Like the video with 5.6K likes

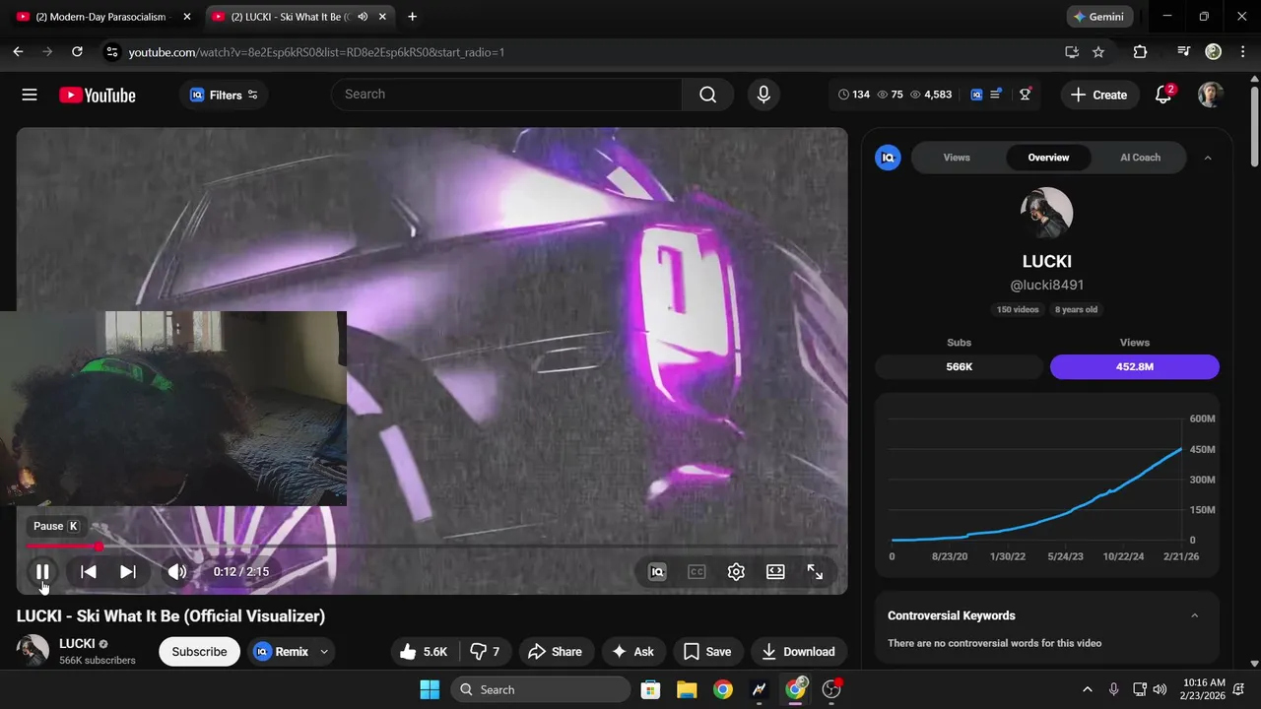(424, 652)
